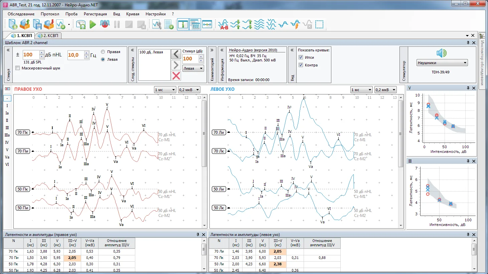The image size is (488, 274).
Task: Click the greyed-out pause button
Action: tap(117, 24)
